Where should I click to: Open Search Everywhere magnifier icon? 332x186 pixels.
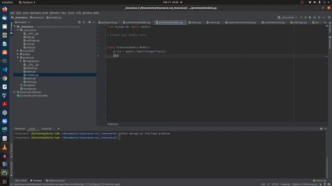(x=329, y=18)
